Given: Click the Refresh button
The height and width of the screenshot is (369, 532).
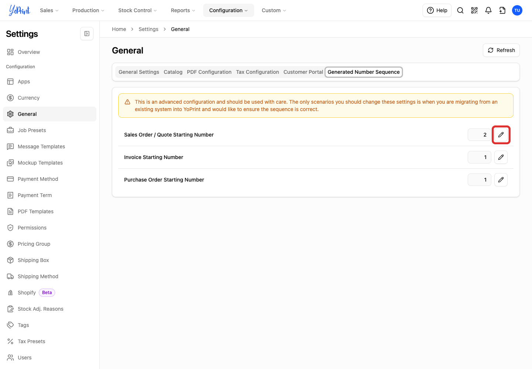Looking at the screenshot, I should coord(501,50).
